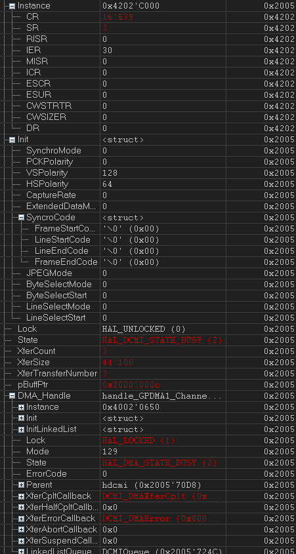Screen dimensions: 296x554
Task: Select the ErrorCode row
Action: 148,474
